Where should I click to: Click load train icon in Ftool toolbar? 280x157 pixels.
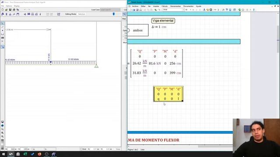click(59, 14)
